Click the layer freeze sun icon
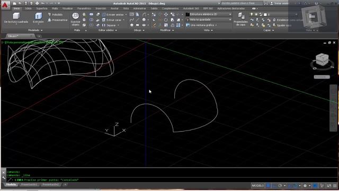The image size is (339, 191). click(x=256, y=14)
